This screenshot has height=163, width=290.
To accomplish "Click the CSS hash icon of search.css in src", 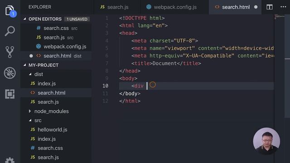I will [33, 148].
